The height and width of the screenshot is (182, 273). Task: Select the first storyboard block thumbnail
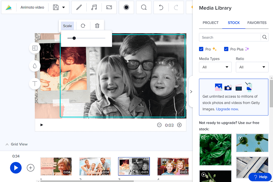tap(56, 166)
